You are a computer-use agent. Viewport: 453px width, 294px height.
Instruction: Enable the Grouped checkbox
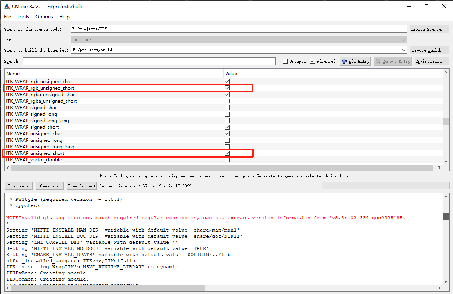click(x=285, y=61)
